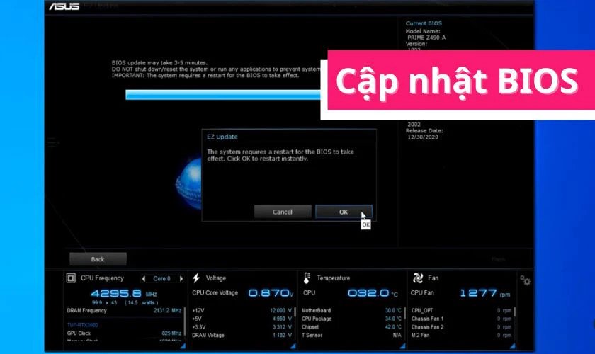Open the settings gear beside Fan panel
Viewport: 595px width, 354px height.
tap(525, 280)
